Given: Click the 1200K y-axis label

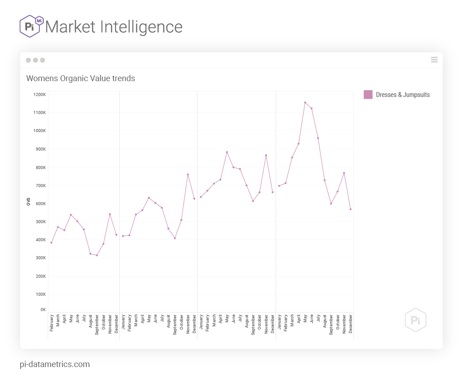Looking at the screenshot, I should (40, 95).
